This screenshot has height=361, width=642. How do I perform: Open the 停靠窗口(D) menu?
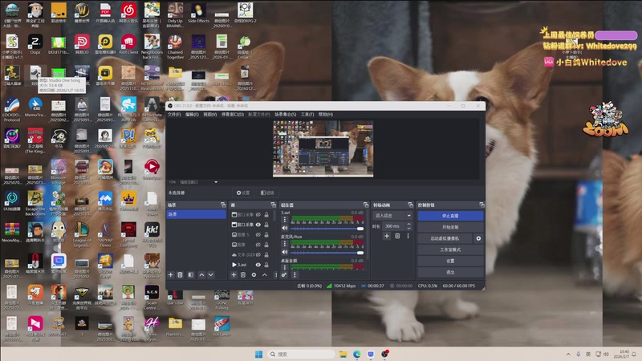tap(233, 115)
